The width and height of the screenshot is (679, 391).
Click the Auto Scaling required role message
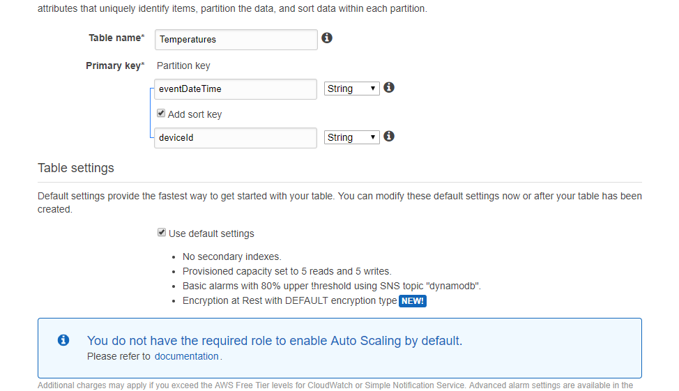pyautogui.click(x=275, y=341)
